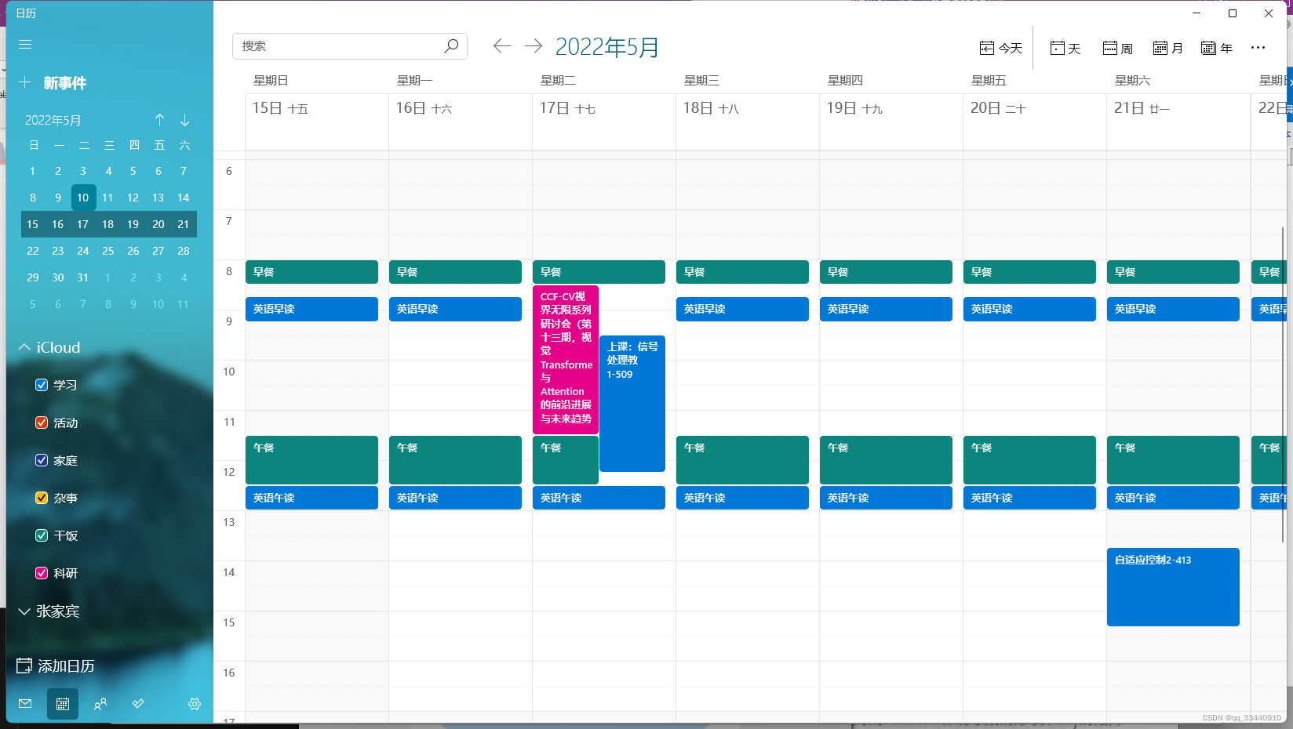Select the People icon in bottom bar
This screenshot has width=1293, height=729.
click(x=100, y=704)
